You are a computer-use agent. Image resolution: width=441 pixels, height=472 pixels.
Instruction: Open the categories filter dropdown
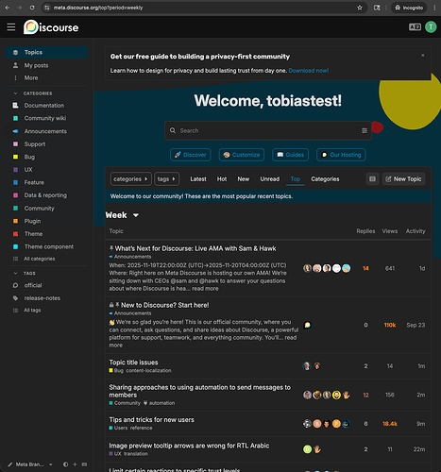[131, 179]
